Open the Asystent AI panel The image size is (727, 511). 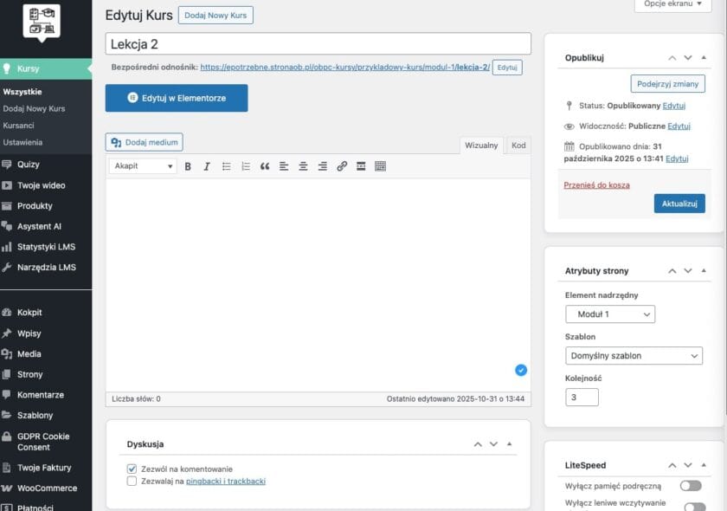tap(39, 227)
